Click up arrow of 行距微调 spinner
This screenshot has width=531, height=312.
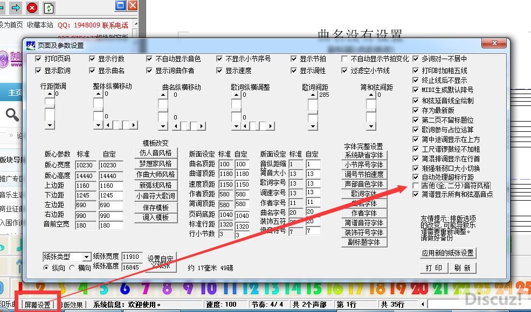(x=50, y=94)
